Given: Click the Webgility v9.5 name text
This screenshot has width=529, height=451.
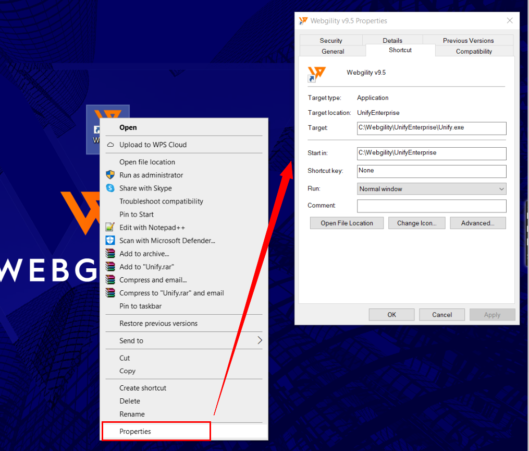Looking at the screenshot, I should point(366,73).
